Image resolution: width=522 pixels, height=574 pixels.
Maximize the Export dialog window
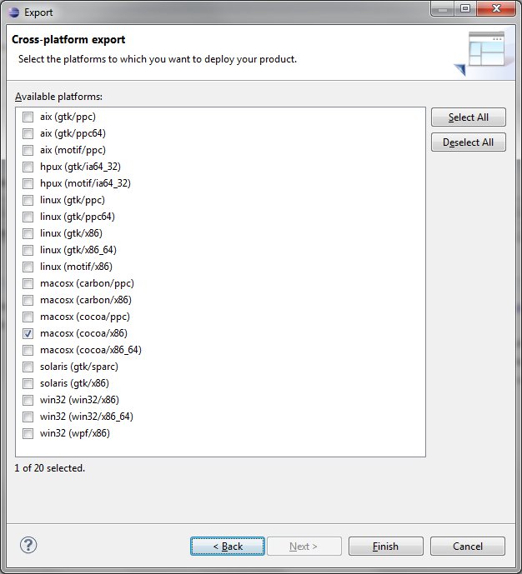click(464, 8)
